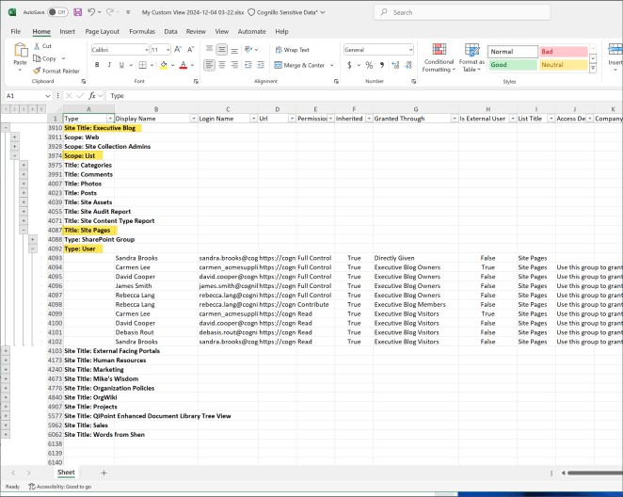The width and height of the screenshot is (623, 497).
Task: Click Decrease Indent icon
Action: point(248,65)
